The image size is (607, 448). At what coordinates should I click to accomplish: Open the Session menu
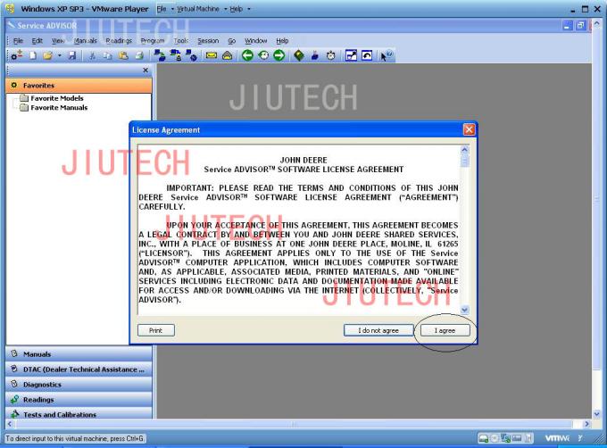click(x=208, y=41)
